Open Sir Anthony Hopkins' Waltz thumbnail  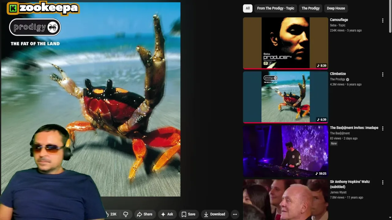pos(285,200)
